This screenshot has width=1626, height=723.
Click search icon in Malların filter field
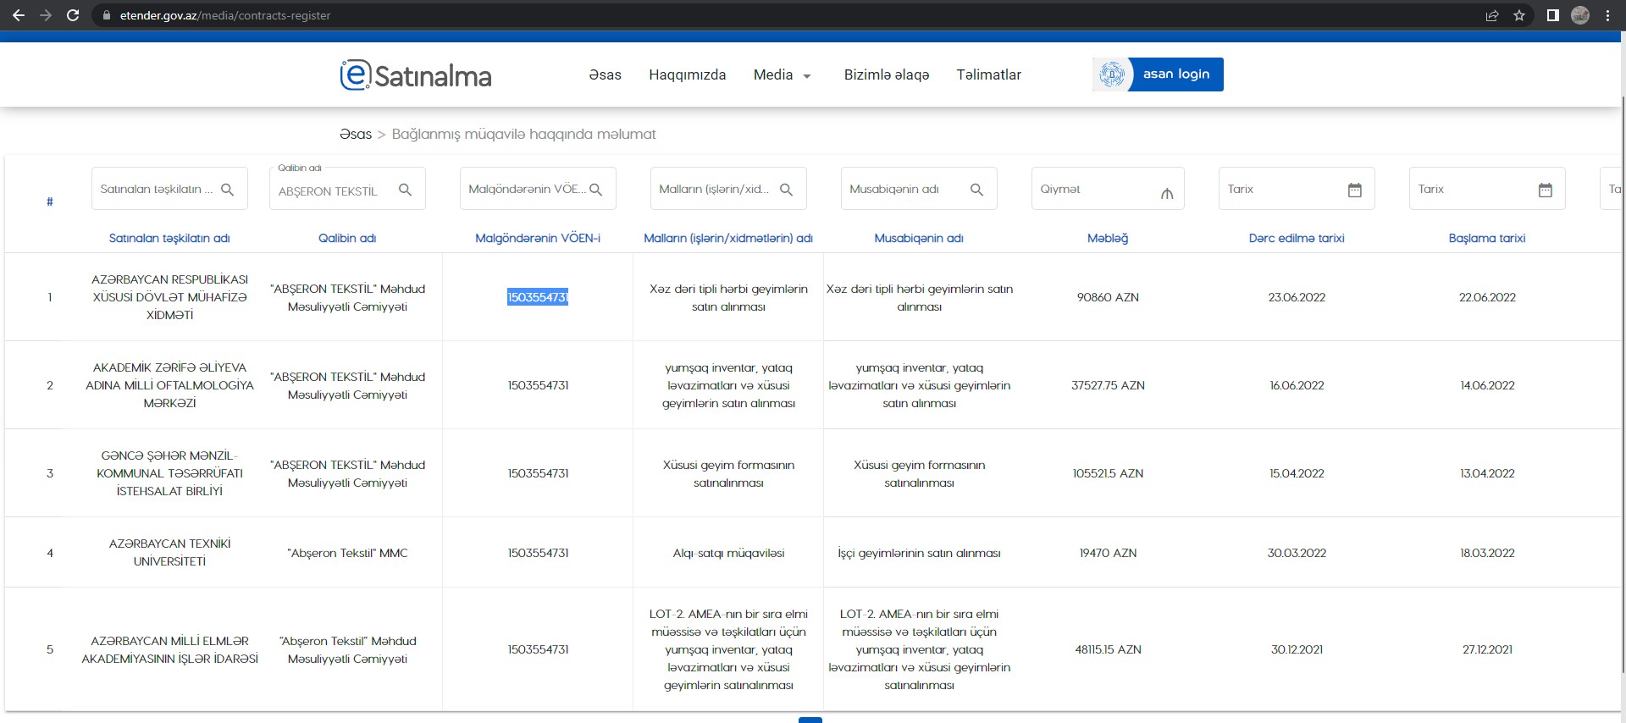pyautogui.click(x=786, y=190)
